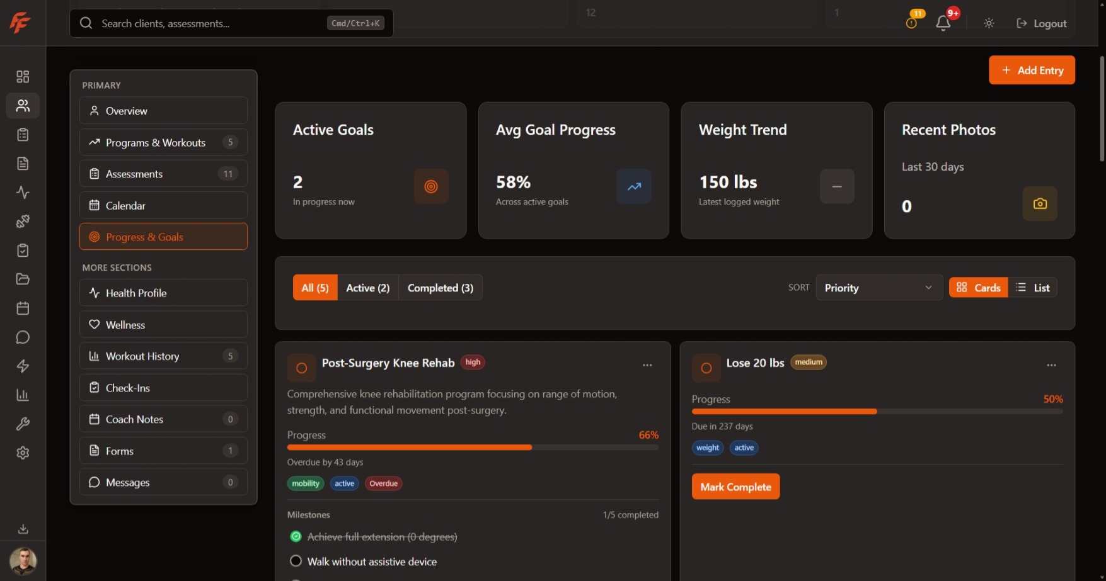Switch to List view
The width and height of the screenshot is (1106, 581).
click(1034, 287)
